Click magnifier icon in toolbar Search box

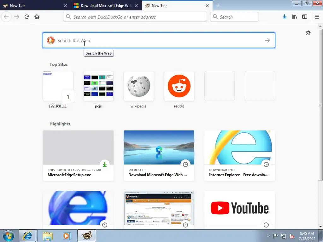pyautogui.click(x=215, y=17)
